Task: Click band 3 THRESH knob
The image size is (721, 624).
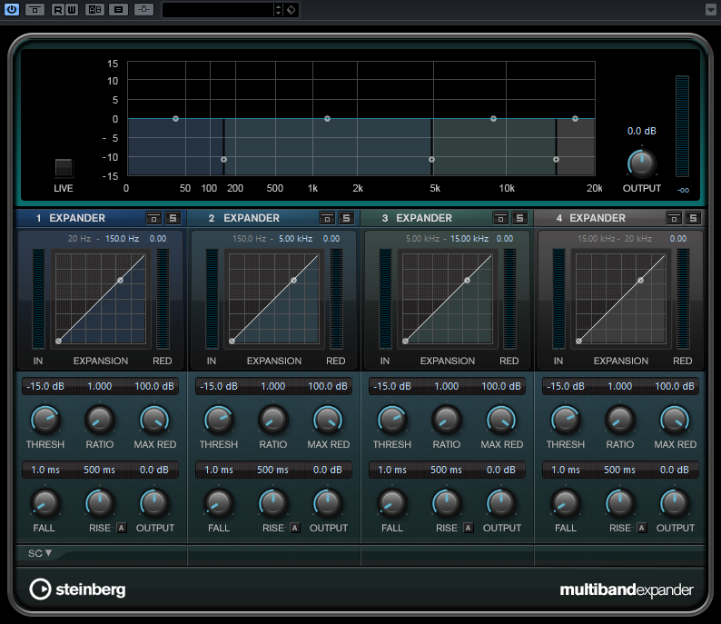Action: tap(391, 420)
